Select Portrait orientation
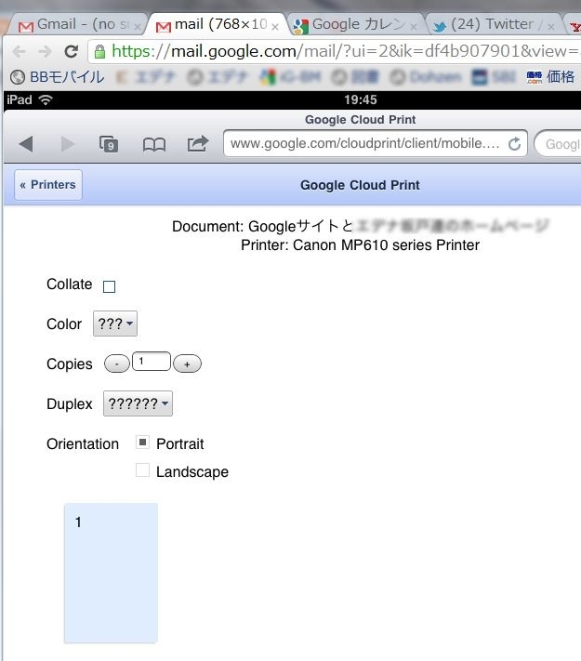The image size is (581, 661). (142, 443)
